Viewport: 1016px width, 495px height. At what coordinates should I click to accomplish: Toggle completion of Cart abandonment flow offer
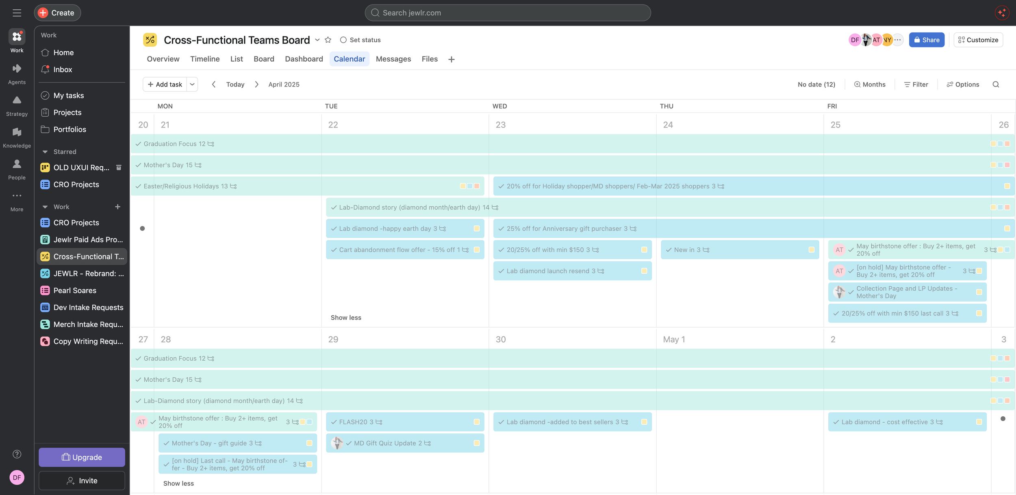click(334, 250)
